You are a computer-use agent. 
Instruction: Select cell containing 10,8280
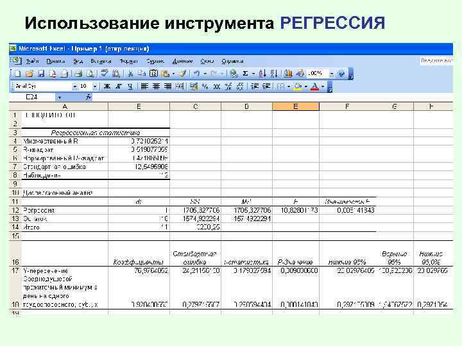pyautogui.click(x=296, y=210)
